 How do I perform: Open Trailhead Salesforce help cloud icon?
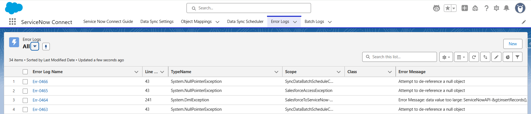[475, 8]
